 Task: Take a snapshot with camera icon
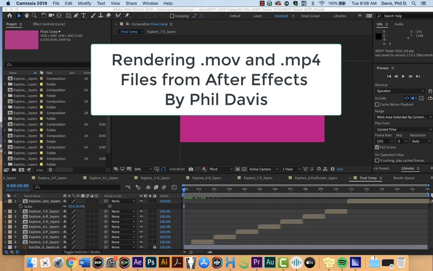point(191,169)
